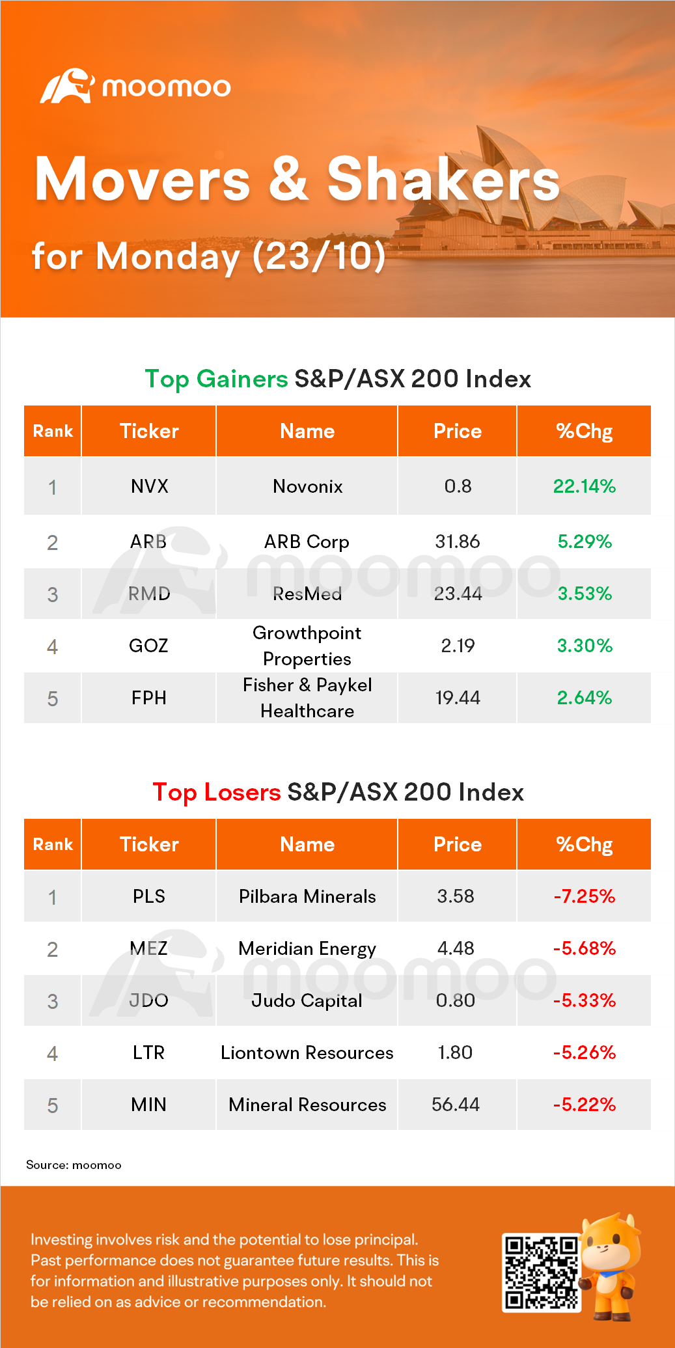Click the %Chg column header in Top Losers
The width and height of the screenshot is (675, 1348).
coord(584,844)
